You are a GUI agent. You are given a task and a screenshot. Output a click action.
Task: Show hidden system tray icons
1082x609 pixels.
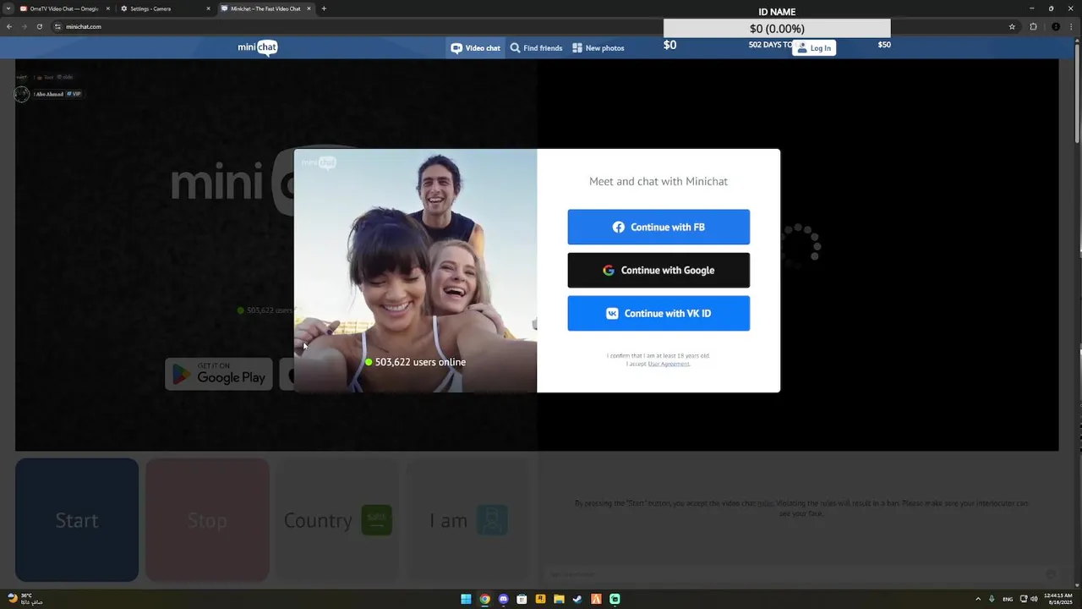pos(978,599)
